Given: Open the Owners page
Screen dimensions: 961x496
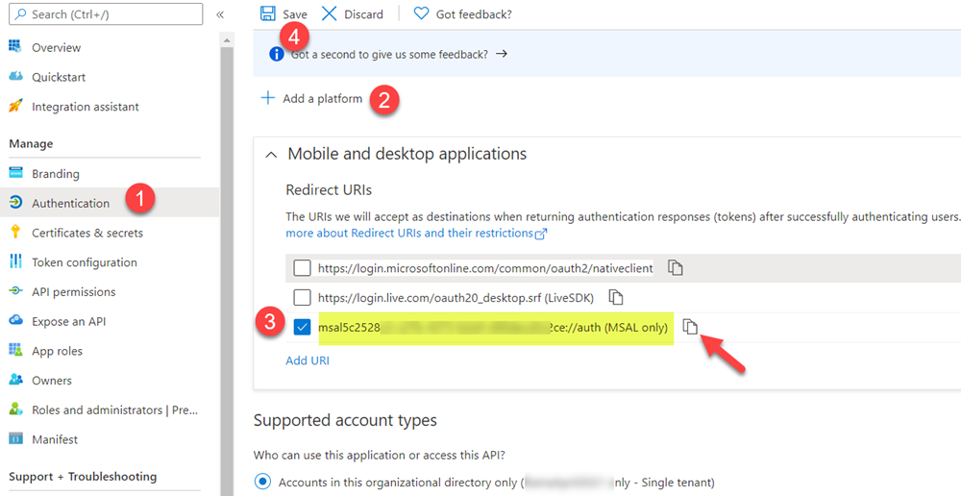Looking at the screenshot, I should 52,380.
